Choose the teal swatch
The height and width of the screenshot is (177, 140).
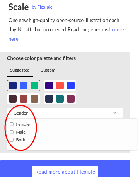(x=60, y=99)
